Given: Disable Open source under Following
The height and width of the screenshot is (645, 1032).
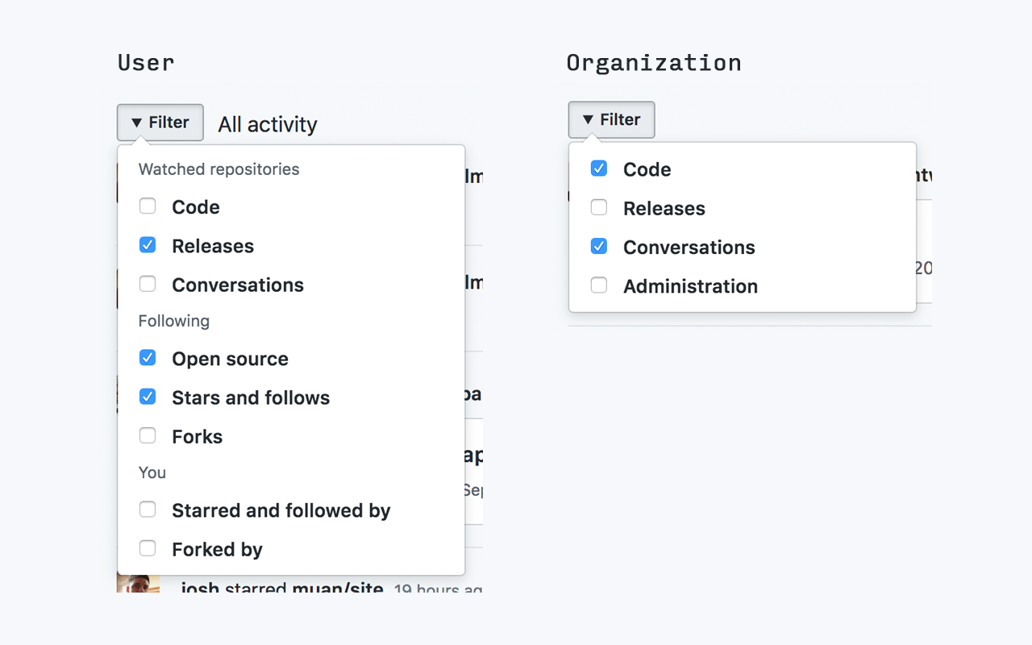Looking at the screenshot, I should pos(148,358).
